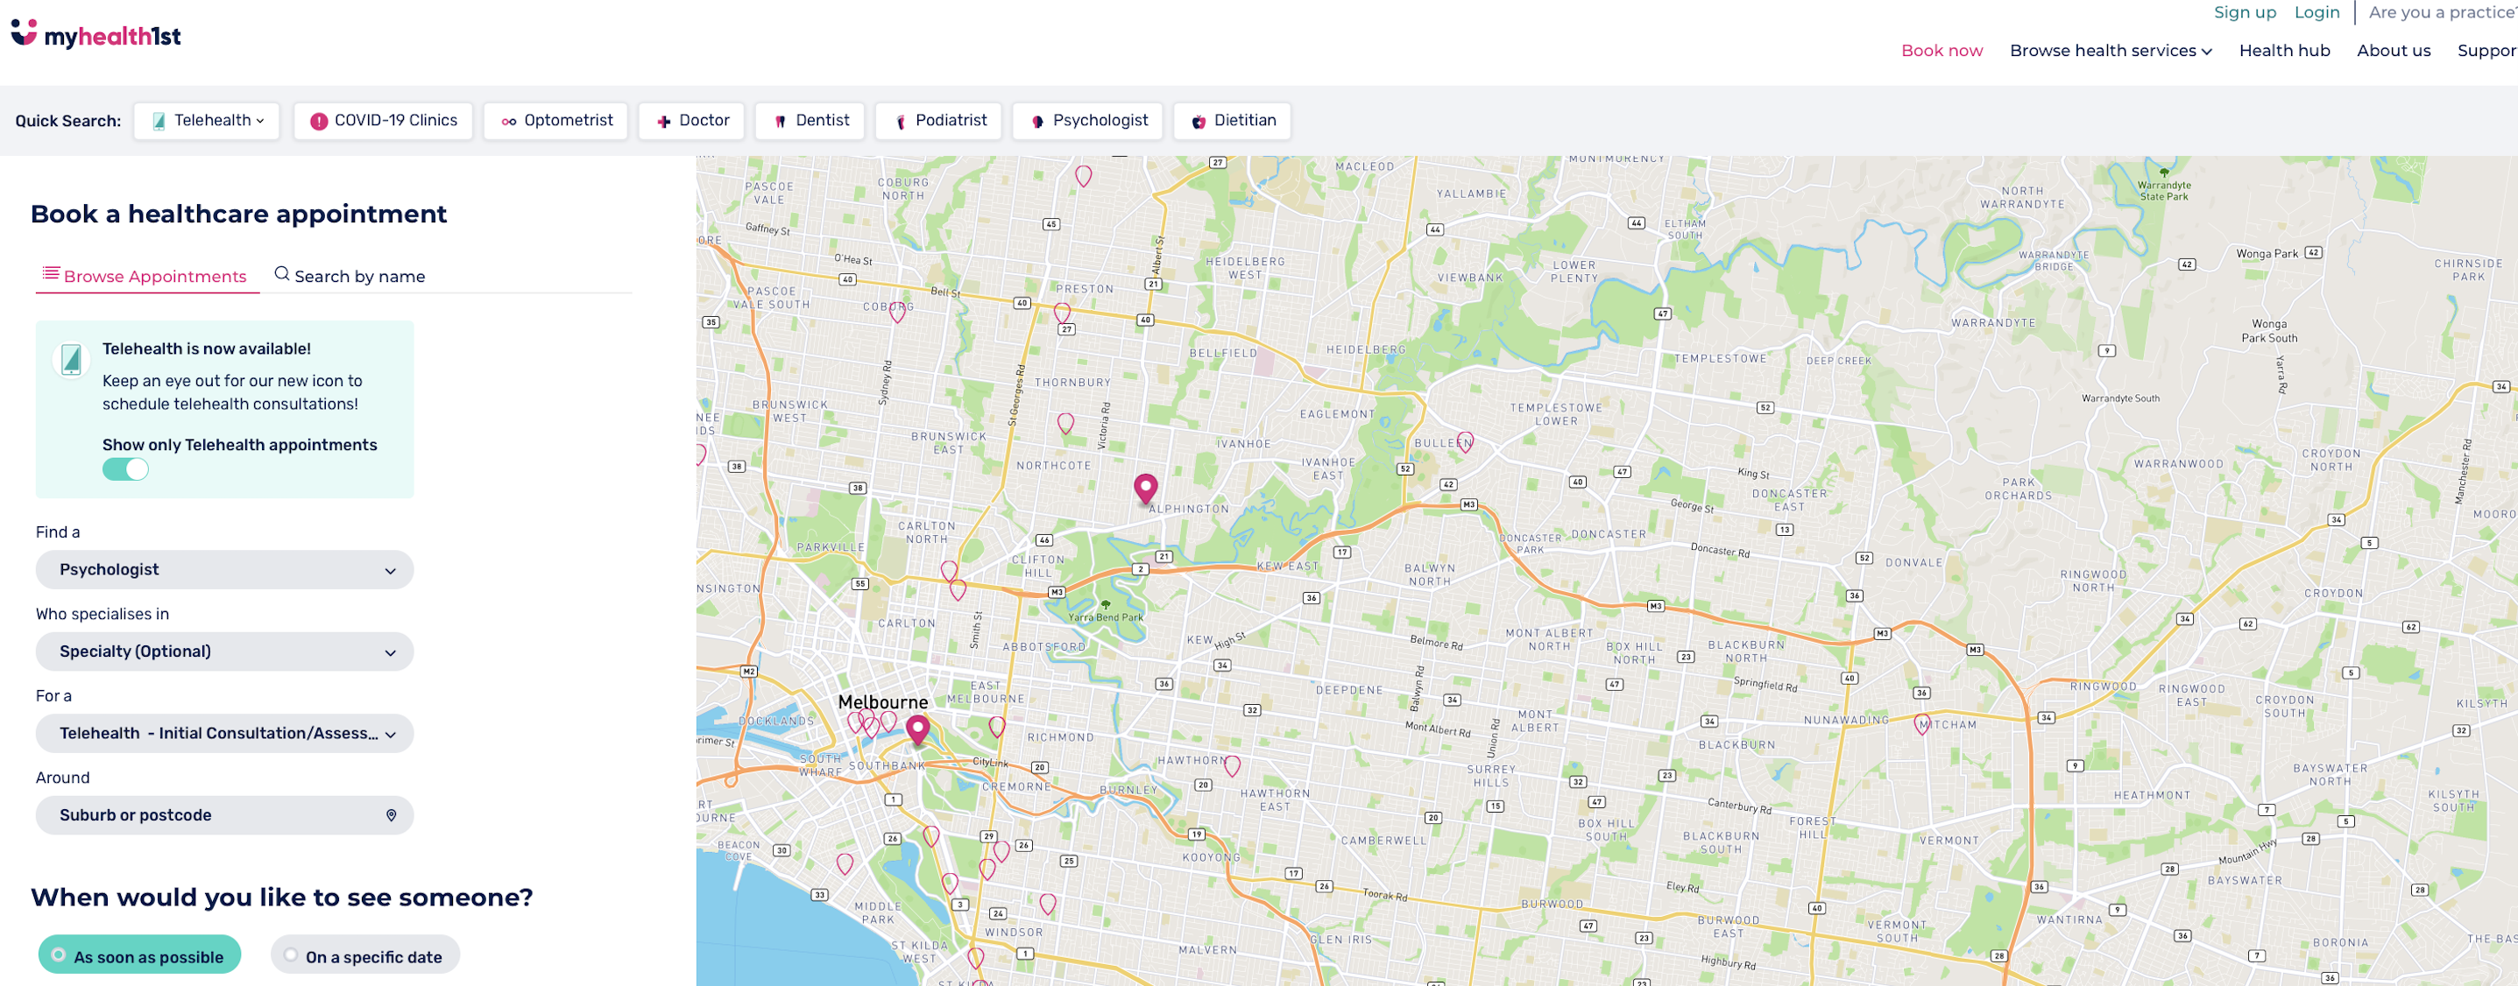Select the Dentist quick search
Screen dimensions: 2518x986
810,120
